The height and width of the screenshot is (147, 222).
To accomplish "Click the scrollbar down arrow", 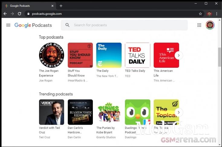I will pos(220,145).
